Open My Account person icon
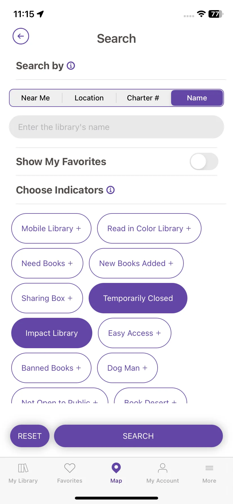The height and width of the screenshot is (504, 233). coord(163,468)
